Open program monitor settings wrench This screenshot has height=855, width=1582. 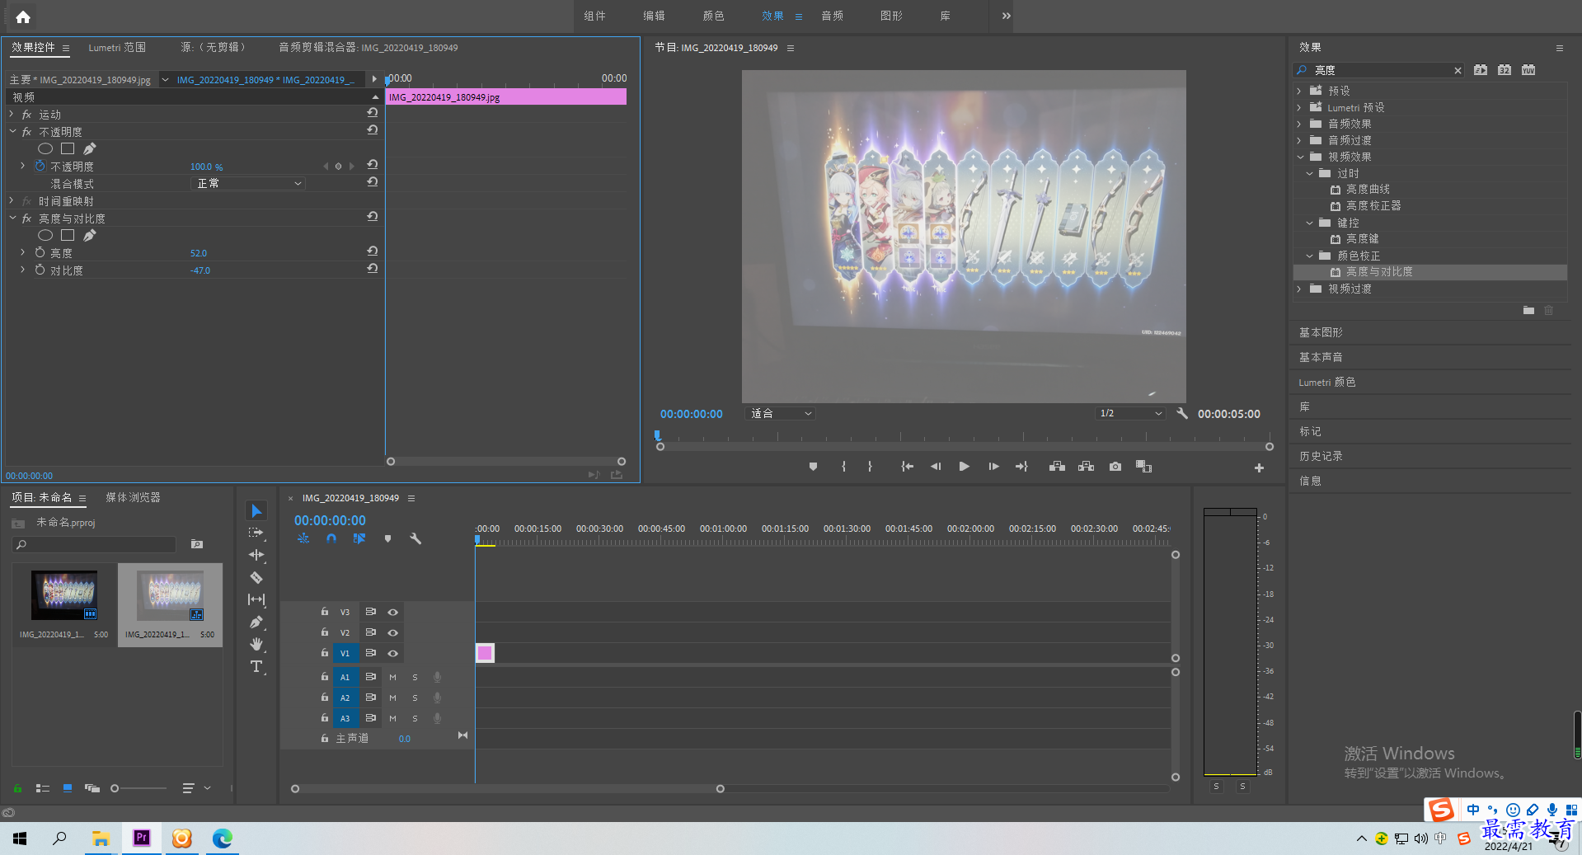coord(1182,414)
